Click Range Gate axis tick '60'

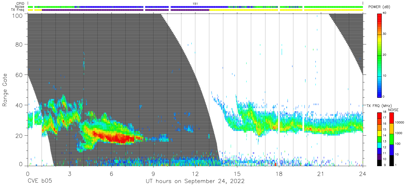[19, 75]
